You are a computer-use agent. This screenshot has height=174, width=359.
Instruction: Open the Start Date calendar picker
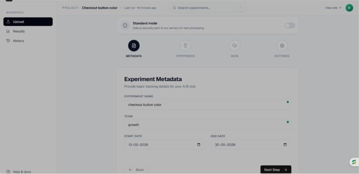(199, 145)
